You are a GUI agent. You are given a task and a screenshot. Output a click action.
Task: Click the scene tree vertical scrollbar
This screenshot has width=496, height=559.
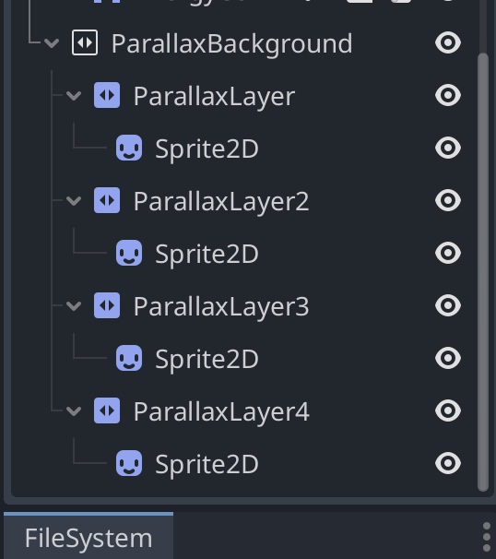[x=483, y=272]
